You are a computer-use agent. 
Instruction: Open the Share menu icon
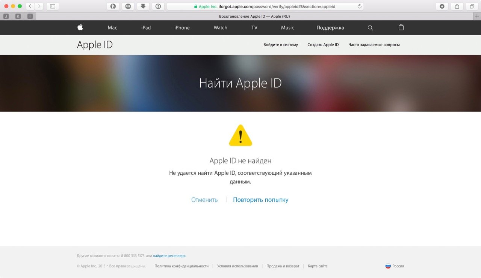coord(457,6)
